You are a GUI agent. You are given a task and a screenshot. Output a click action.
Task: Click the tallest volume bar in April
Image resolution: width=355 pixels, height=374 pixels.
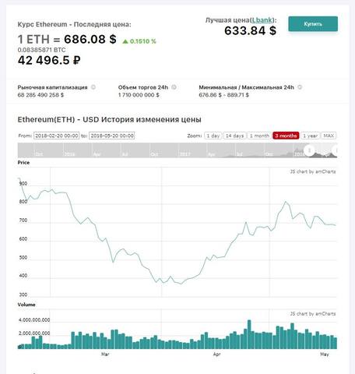249,334
